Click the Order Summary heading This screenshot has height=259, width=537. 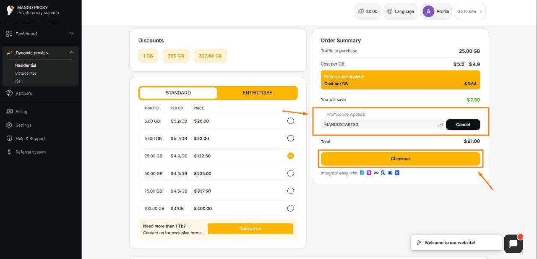point(341,41)
